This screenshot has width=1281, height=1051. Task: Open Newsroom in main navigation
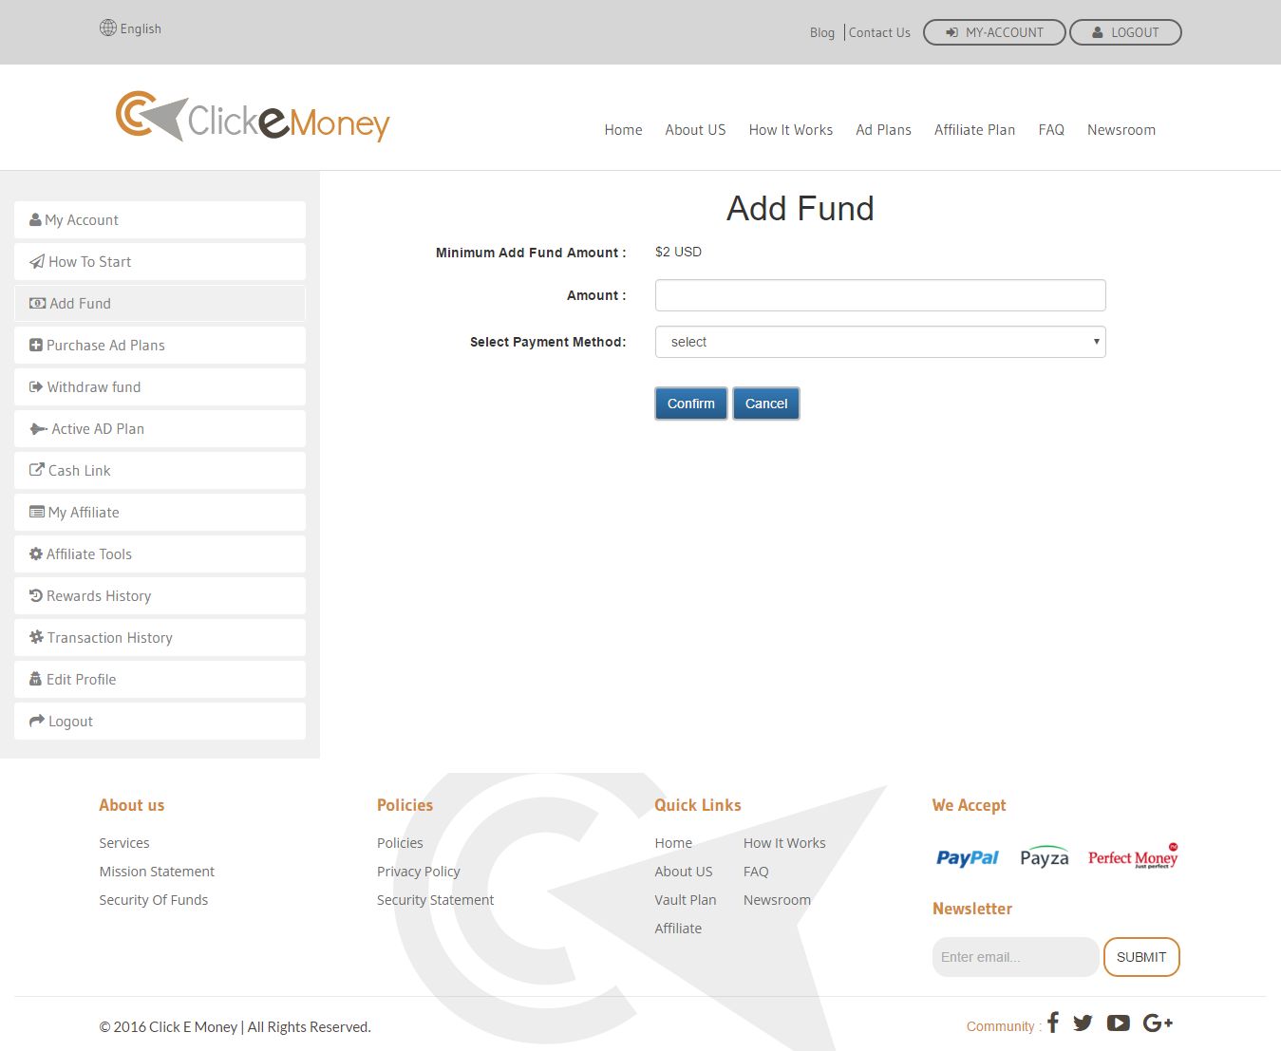click(x=1121, y=130)
